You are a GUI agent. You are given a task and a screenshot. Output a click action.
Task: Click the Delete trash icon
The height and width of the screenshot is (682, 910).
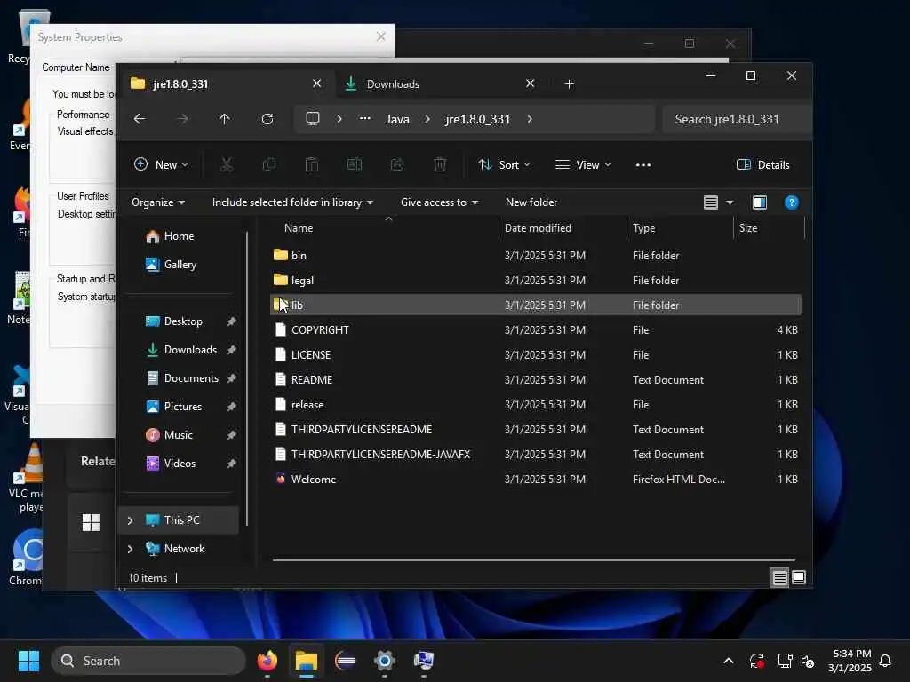(440, 164)
